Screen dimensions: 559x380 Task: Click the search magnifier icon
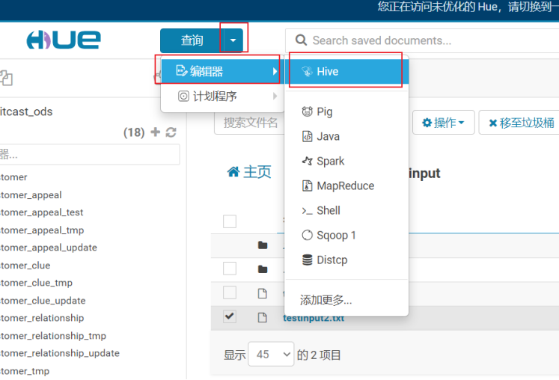click(x=302, y=40)
